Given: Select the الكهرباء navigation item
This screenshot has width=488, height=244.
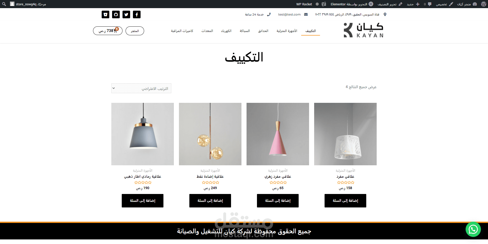Looking at the screenshot, I should click(226, 31).
